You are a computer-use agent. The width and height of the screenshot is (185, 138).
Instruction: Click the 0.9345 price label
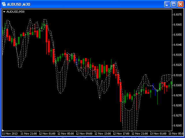(x=178, y=45)
